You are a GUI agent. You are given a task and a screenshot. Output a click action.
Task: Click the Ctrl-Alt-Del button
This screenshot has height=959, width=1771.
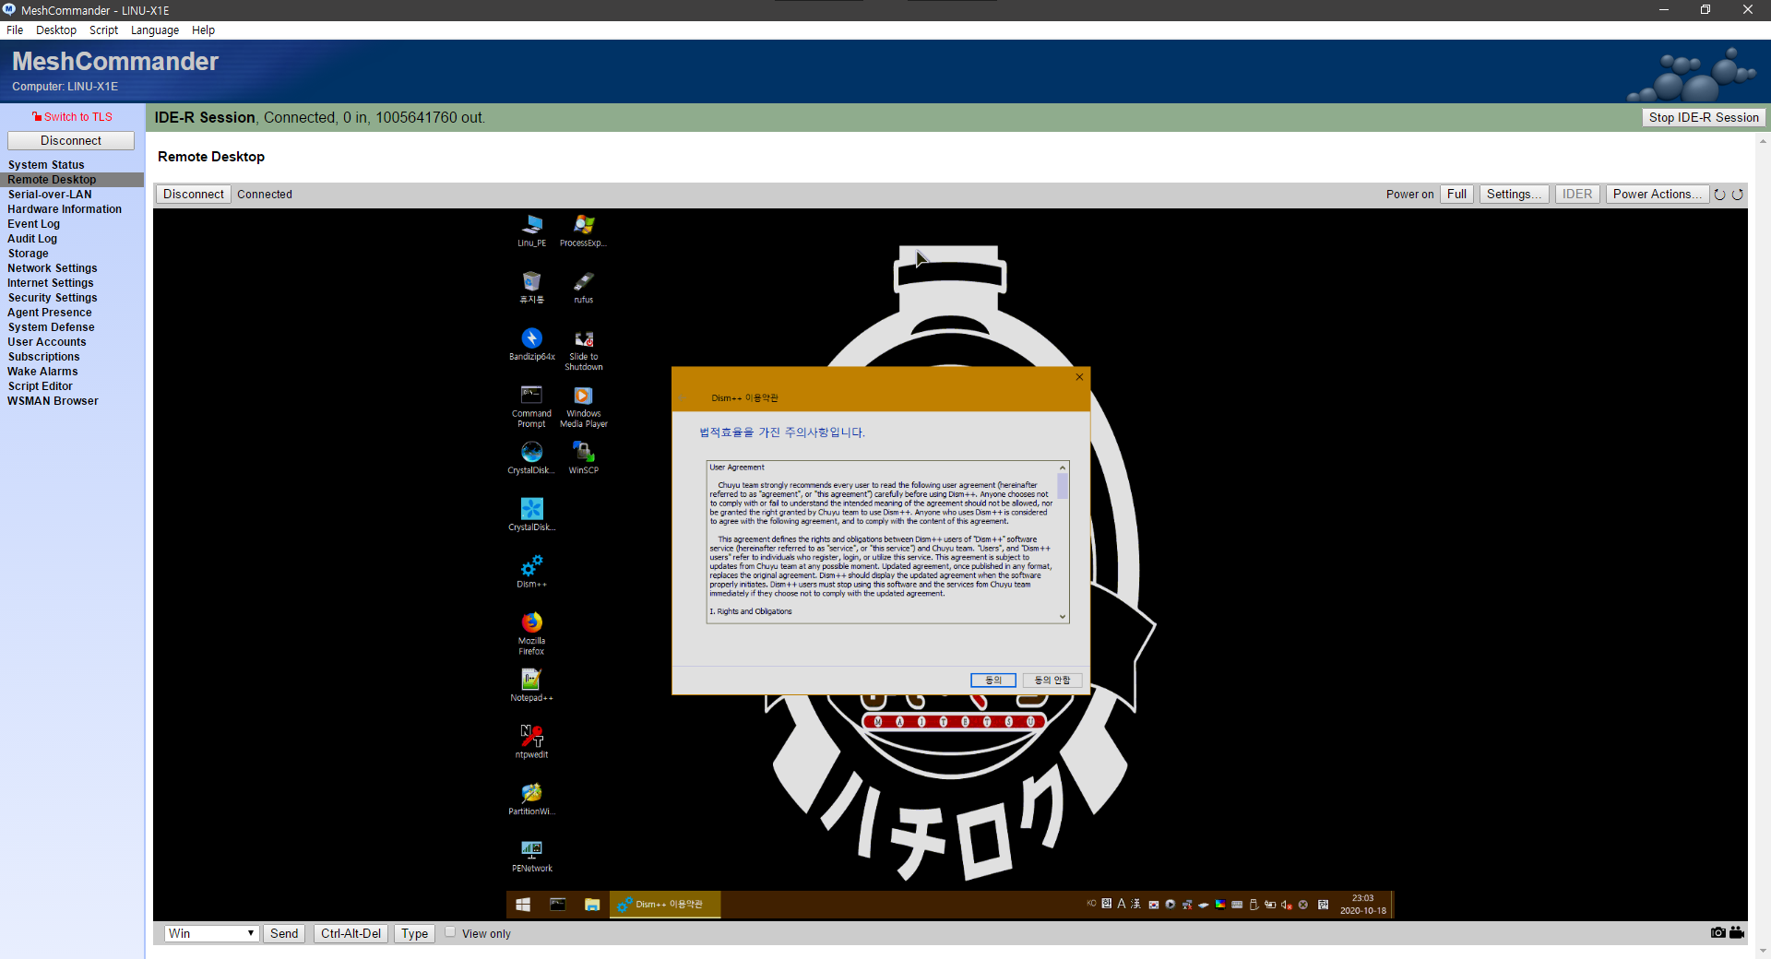(351, 933)
